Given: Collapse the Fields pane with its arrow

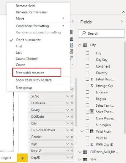Looking at the screenshot, I should tap(122, 21).
